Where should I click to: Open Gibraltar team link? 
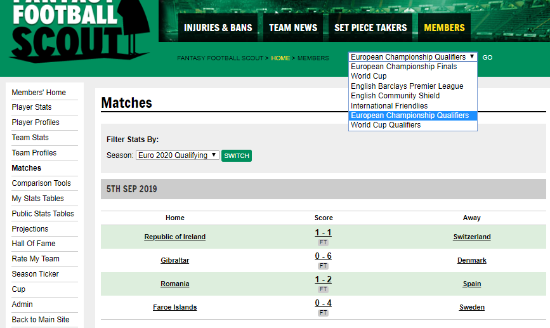tap(174, 260)
